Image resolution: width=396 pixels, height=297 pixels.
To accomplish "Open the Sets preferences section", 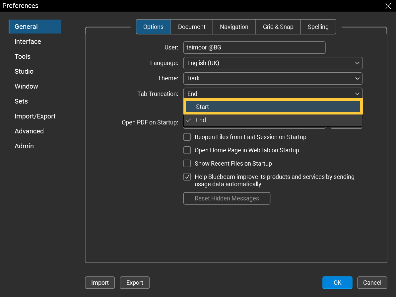I will pos(21,101).
